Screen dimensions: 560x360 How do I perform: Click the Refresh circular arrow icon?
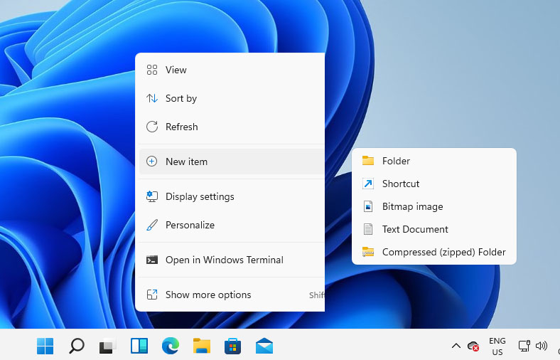152,127
